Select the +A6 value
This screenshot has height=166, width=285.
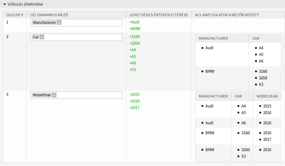132,63
